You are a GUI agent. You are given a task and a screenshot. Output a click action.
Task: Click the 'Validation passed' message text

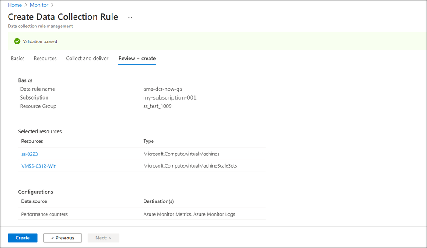40,41
